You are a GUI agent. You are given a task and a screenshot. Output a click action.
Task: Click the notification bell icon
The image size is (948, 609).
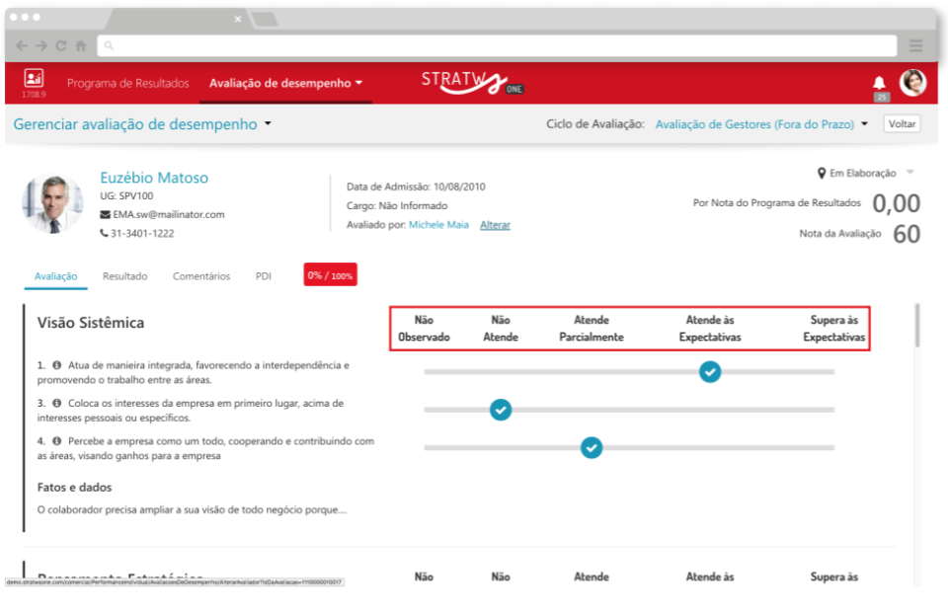(879, 83)
